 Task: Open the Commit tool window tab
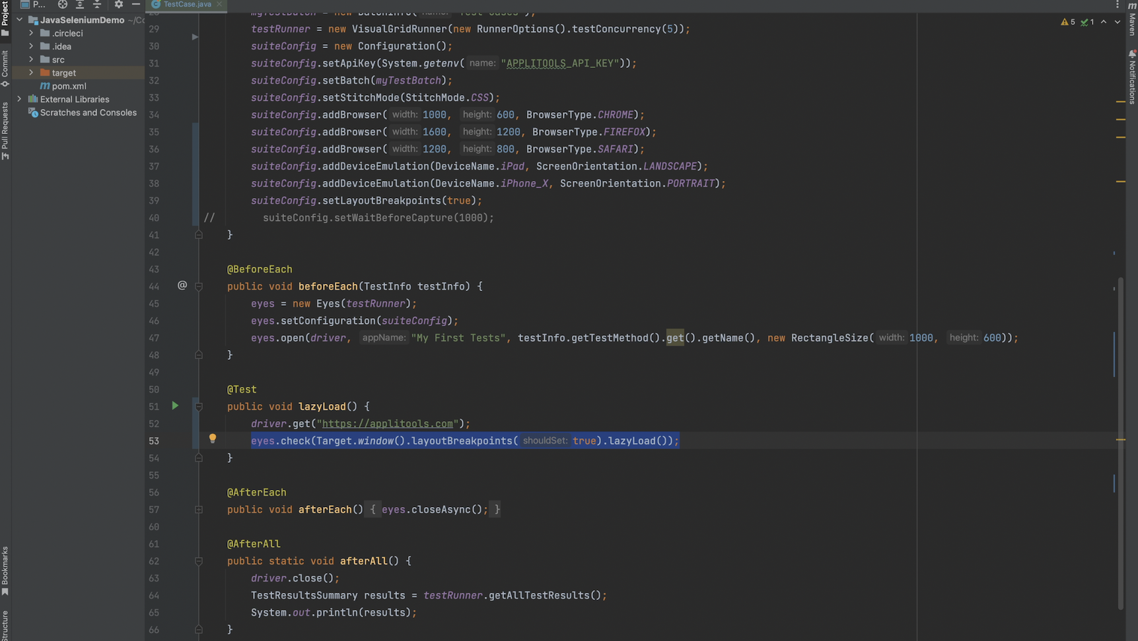click(5, 69)
